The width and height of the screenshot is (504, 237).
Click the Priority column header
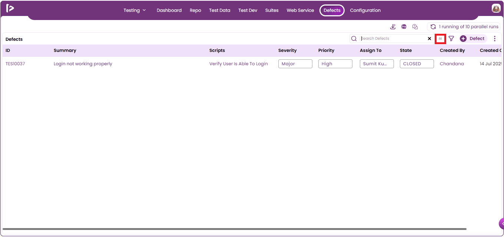tap(326, 50)
